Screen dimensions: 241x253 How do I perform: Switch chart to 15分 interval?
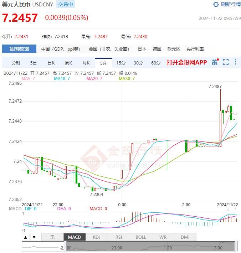point(121,63)
